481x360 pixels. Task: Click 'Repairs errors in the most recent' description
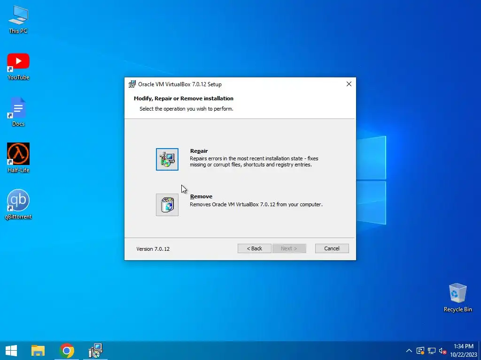254,161
